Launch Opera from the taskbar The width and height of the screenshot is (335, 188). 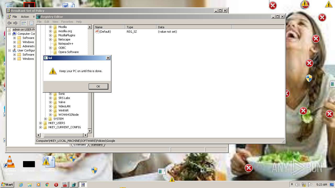56,185
